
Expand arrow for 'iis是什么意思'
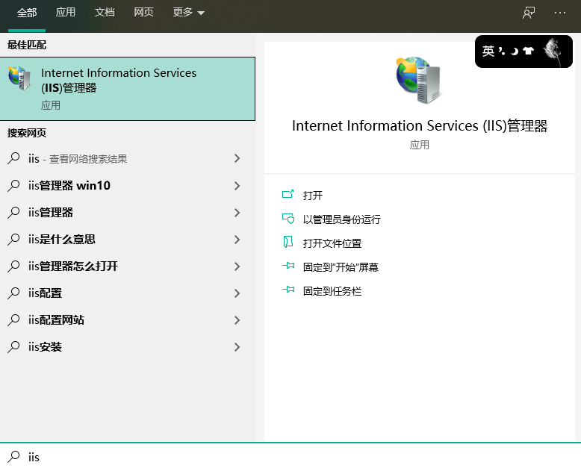pos(237,240)
